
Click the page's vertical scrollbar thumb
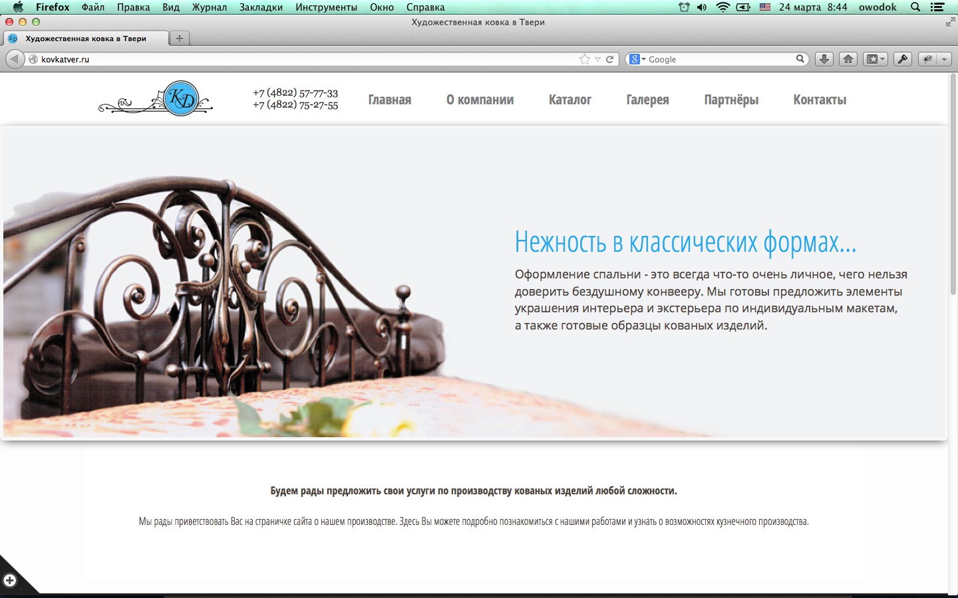[x=953, y=184]
